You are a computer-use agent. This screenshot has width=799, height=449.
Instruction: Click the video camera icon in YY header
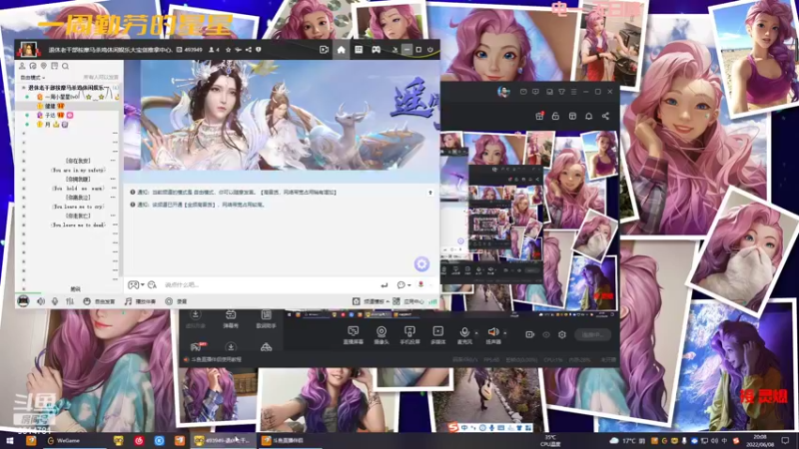pos(324,49)
